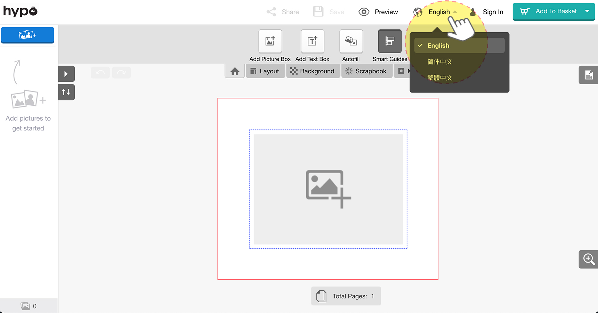Click the Add Picture Box icon
Image resolution: width=598 pixels, height=313 pixels.
(x=270, y=41)
